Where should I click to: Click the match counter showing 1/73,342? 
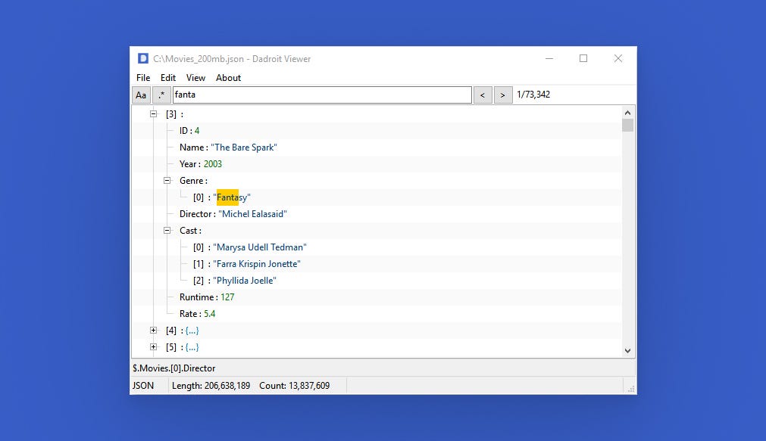533,95
